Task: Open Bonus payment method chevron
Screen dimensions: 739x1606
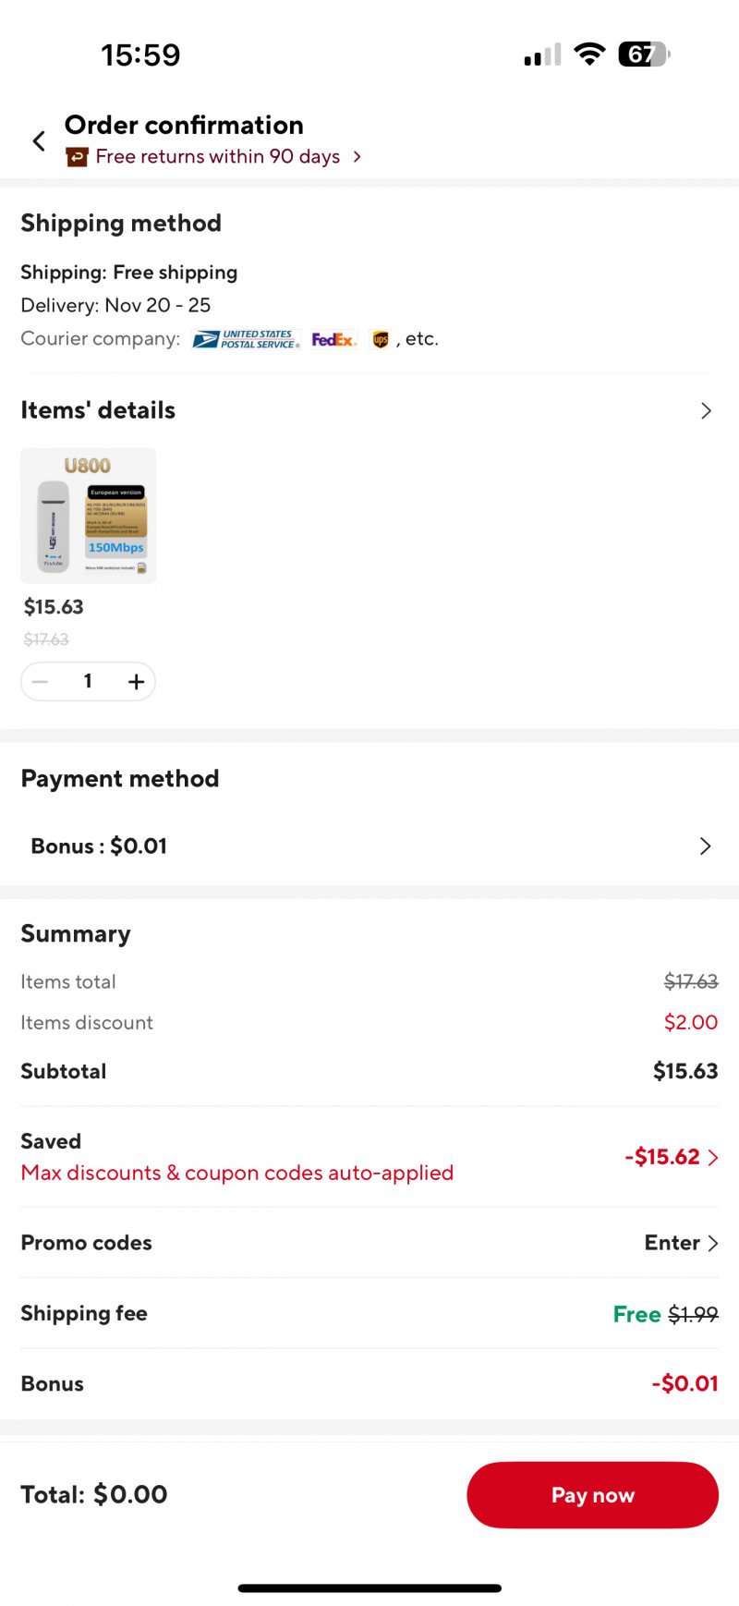Action: coord(705,846)
